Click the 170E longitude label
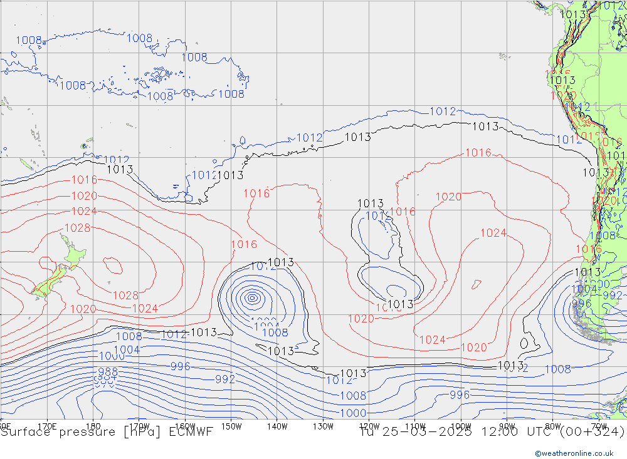 [x=47, y=426]
